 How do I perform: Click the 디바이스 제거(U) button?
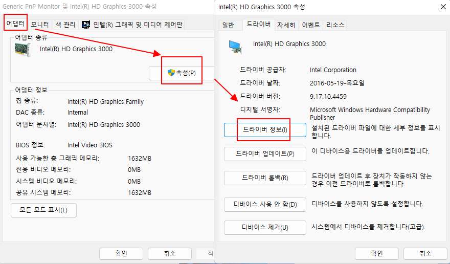click(265, 228)
